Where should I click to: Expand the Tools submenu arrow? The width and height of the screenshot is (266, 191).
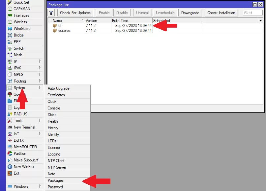pos(40,120)
